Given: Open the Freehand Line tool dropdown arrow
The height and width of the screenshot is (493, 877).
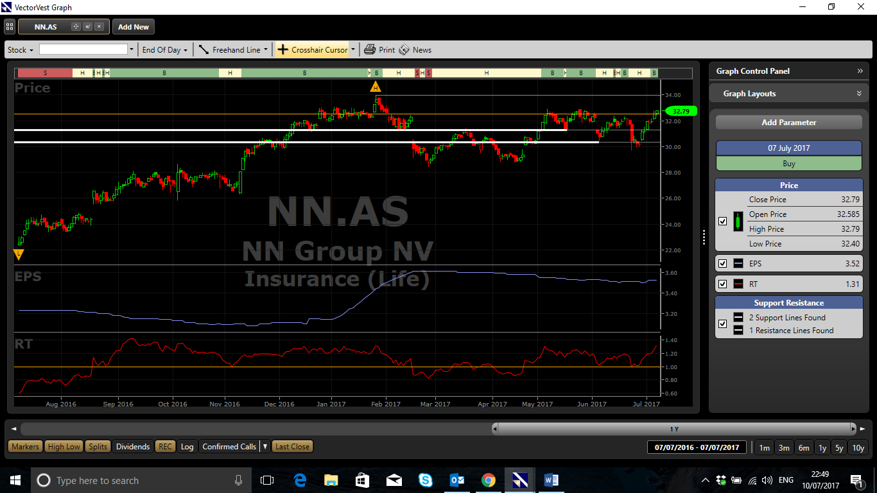Looking at the screenshot, I should (x=266, y=49).
